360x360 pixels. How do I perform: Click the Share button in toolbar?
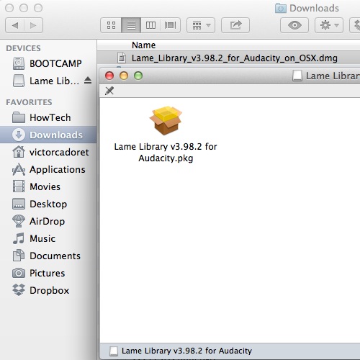(x=235, y=25)
